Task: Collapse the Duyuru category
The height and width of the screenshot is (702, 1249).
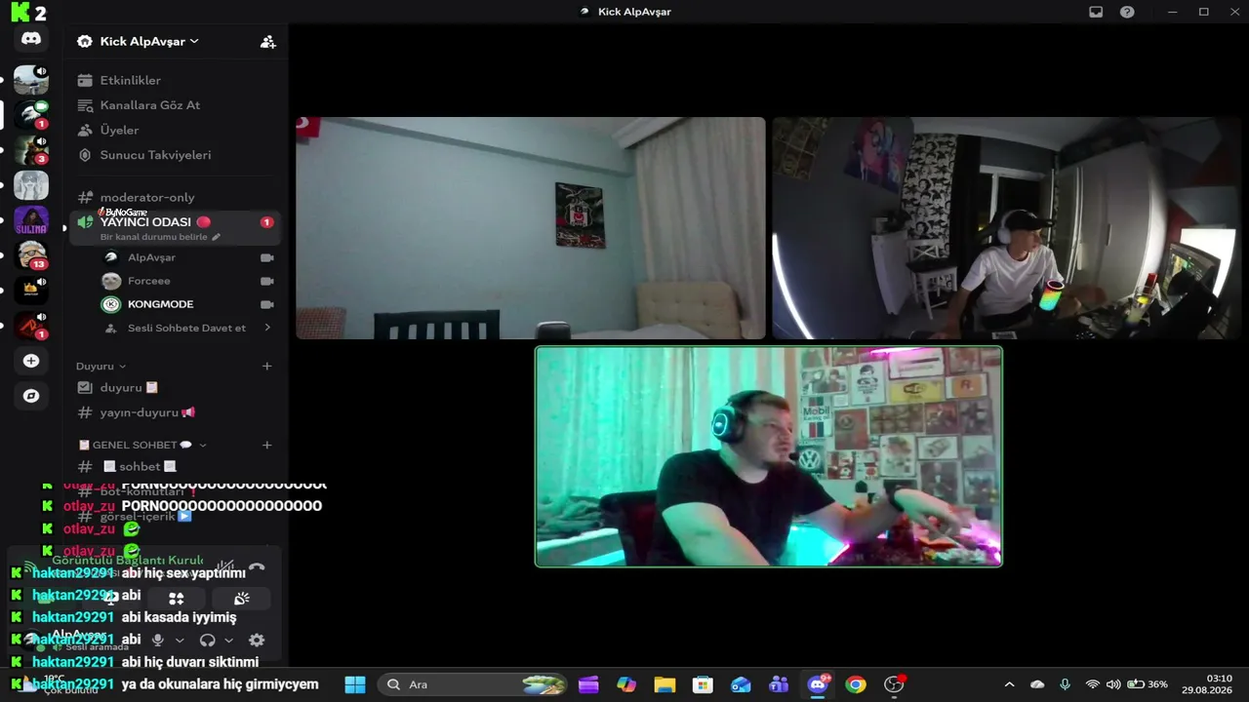Action: (x=101, y=366)
